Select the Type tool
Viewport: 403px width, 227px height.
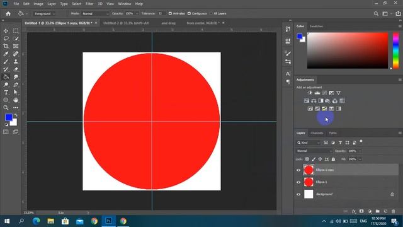6,93
